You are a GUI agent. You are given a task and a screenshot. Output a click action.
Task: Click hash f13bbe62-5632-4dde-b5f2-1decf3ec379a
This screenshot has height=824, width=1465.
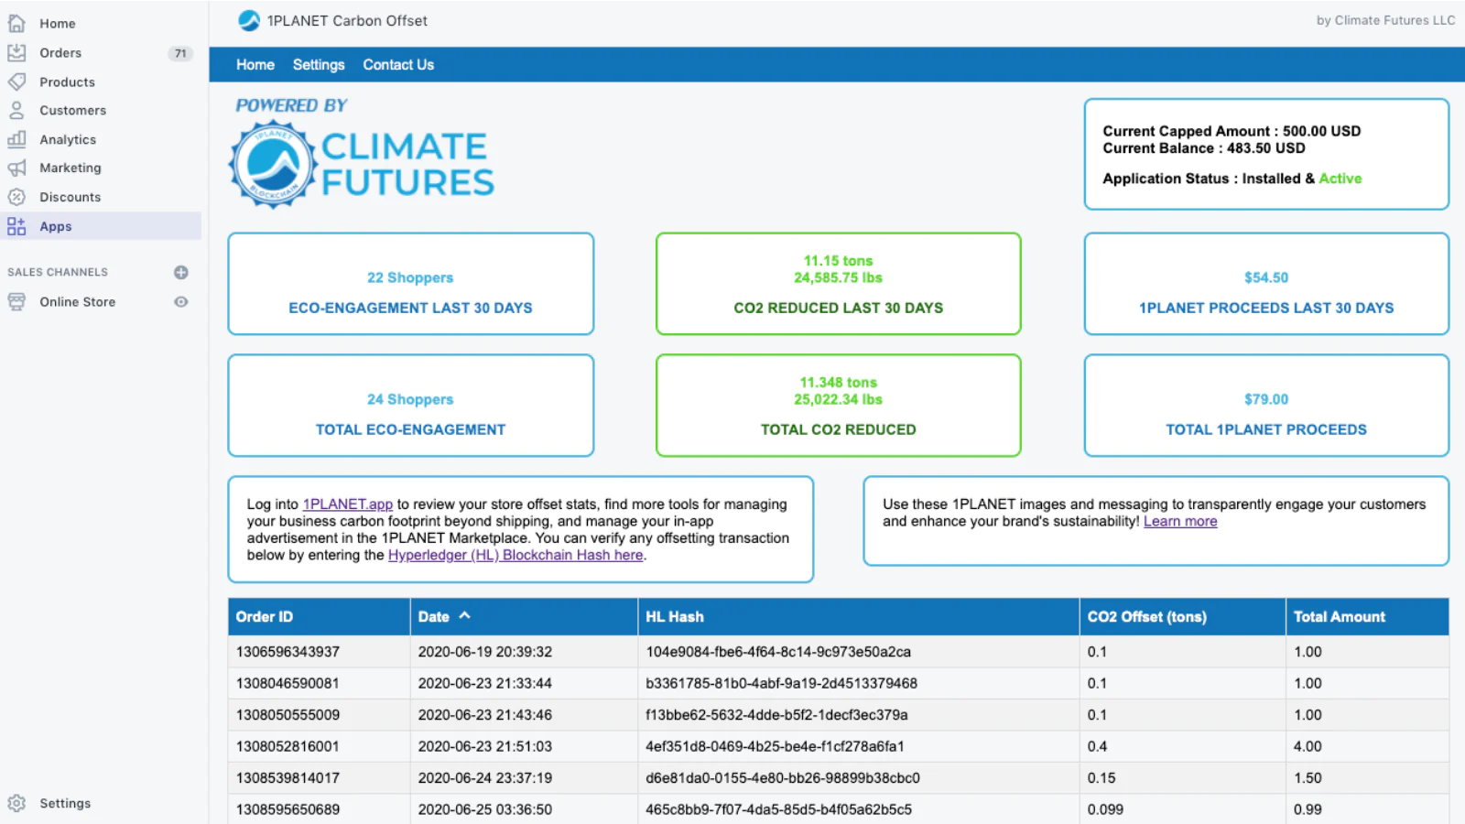click(776, 715)
